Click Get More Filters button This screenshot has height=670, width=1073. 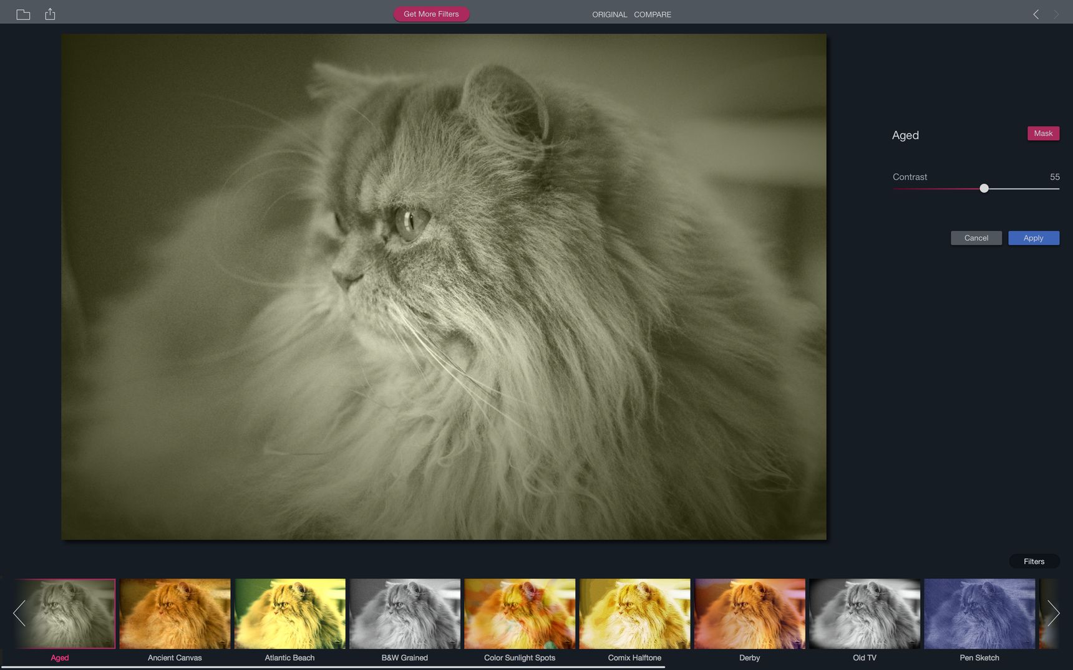(431, 14)
